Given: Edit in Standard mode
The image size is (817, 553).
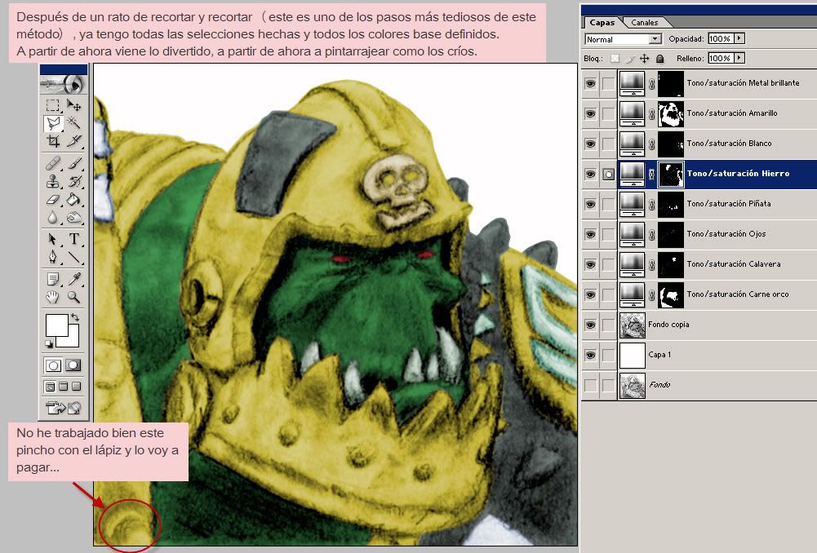Looking at the screenshot, I should coord(53,365).
